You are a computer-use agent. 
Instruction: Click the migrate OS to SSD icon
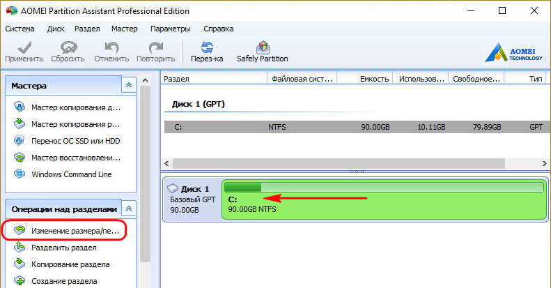pyautogui.click(x=20, y=140)
